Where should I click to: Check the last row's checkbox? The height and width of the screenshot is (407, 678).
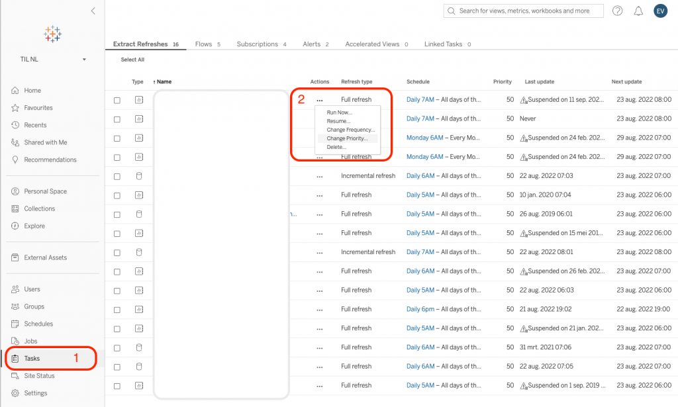[x=117, y=386]
